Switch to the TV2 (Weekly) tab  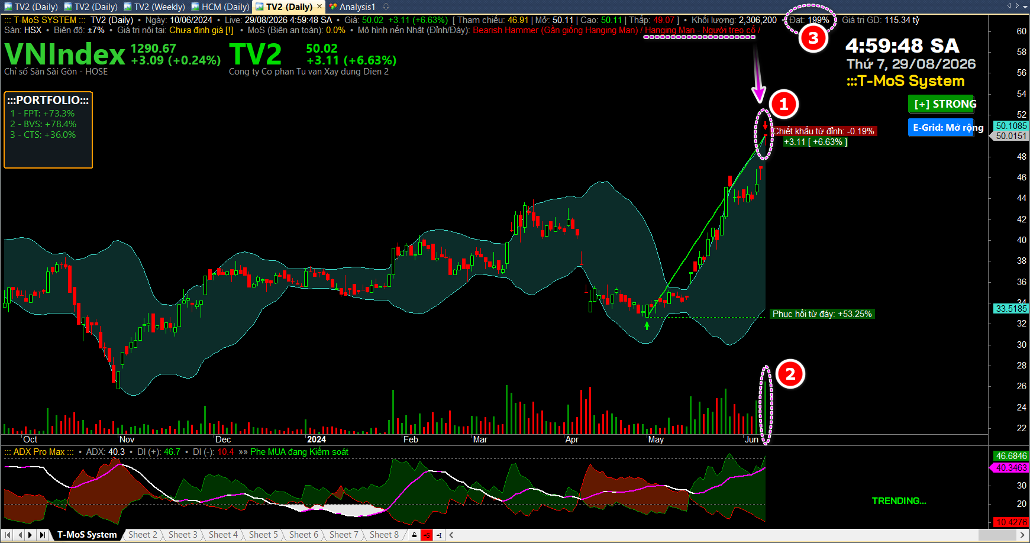coord(154,7)
